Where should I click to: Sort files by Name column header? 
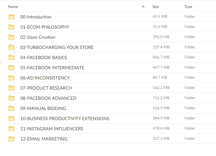[13, 7]
